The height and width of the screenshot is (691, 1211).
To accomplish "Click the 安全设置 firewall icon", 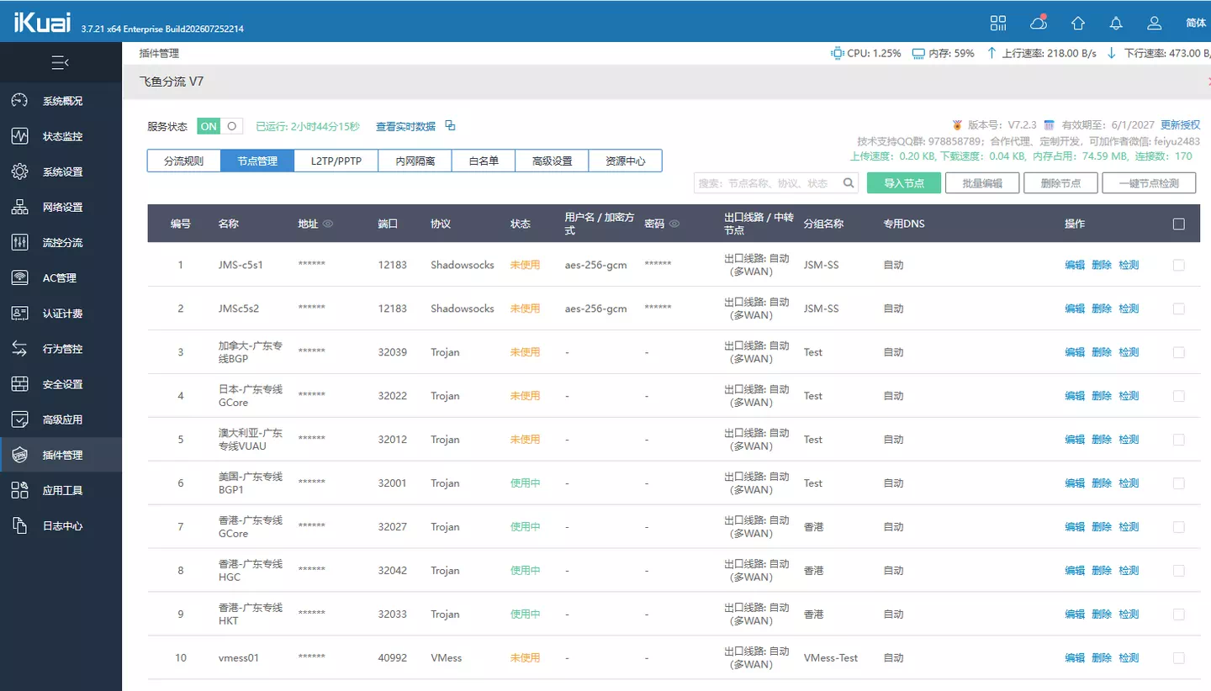I will tap(20, 384).
